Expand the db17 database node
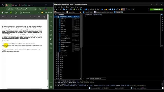This screenshot has height=92, width=164. pos(57,66)
